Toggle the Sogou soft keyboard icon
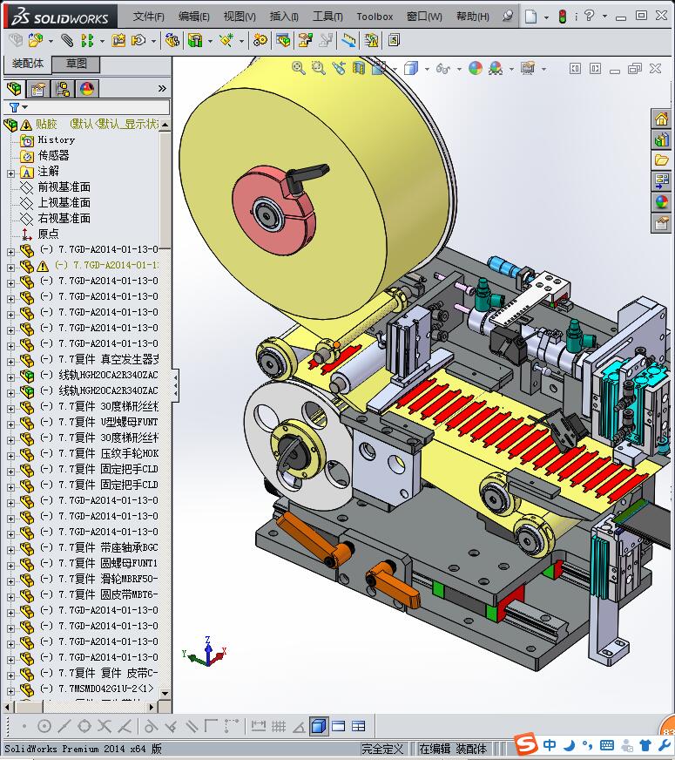Image resolution: width=675 pixels, height=760 pixels. 607,744
